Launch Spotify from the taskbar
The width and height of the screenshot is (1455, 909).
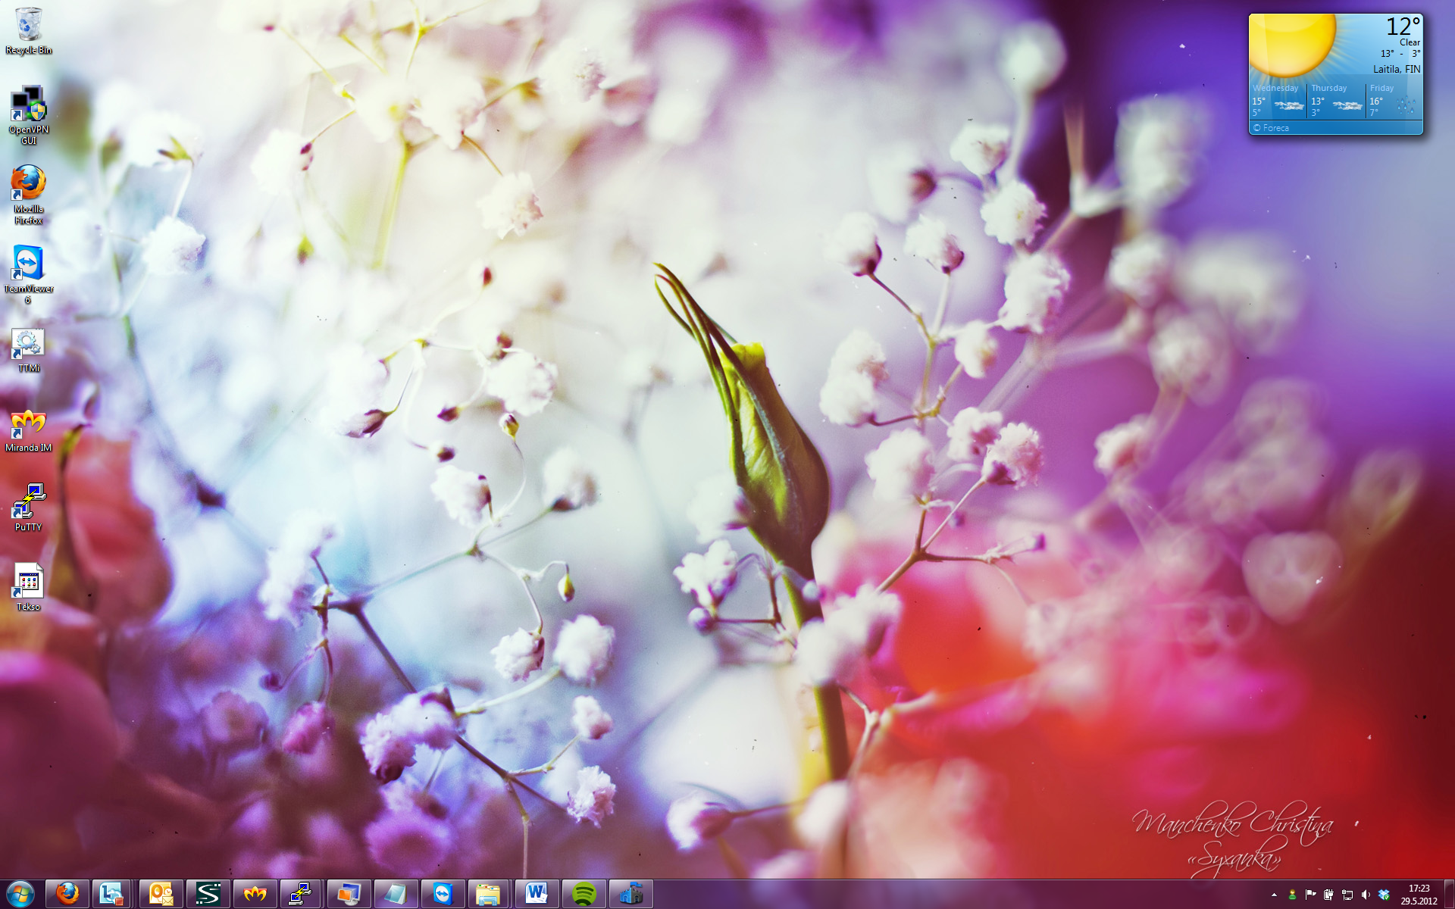point(584,894)
